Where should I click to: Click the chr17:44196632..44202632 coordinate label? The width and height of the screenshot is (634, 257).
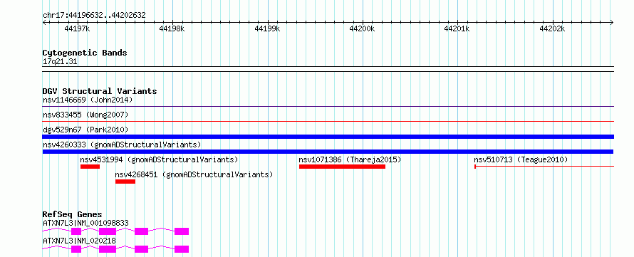(x=94, y=16)
